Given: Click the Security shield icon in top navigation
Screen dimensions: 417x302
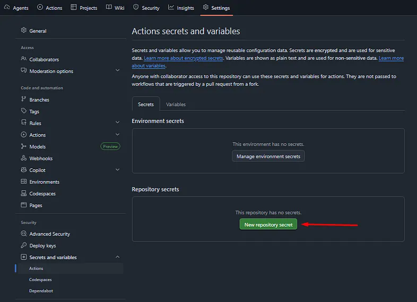Looking at the screenshot, I should click(x=136, y=7).
